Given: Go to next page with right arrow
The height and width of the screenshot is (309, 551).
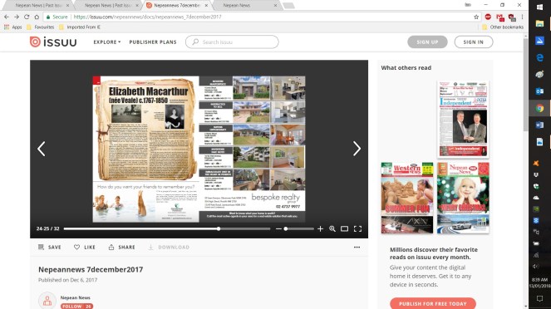Looking at the screenshot, I should click(357, 149).
